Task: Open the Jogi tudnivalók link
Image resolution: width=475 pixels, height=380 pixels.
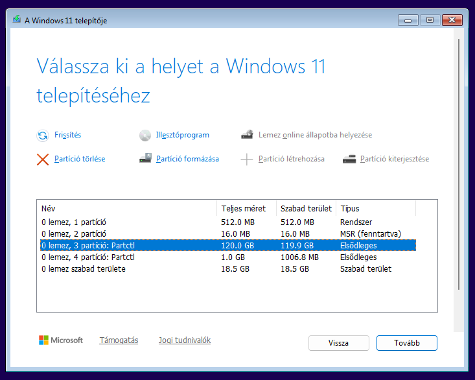Action: (x=185, y=340)
